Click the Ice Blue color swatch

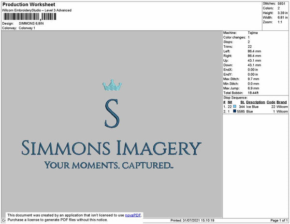coord(234,106)
